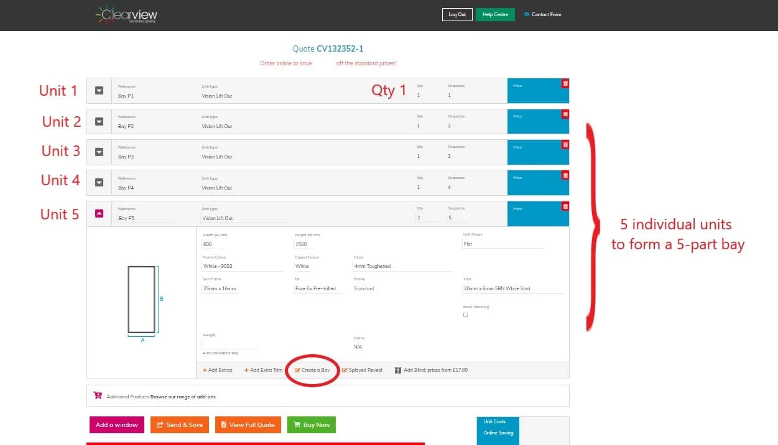Remove Bay P5 using its red trash icon
The image size is (778, 445).
coord(565,206)
